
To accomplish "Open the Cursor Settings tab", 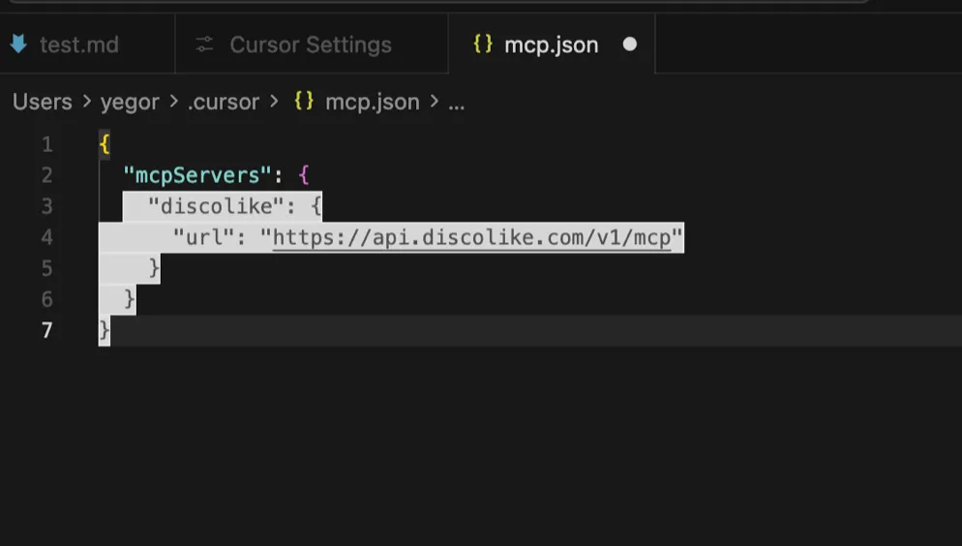I will (312, 45).
